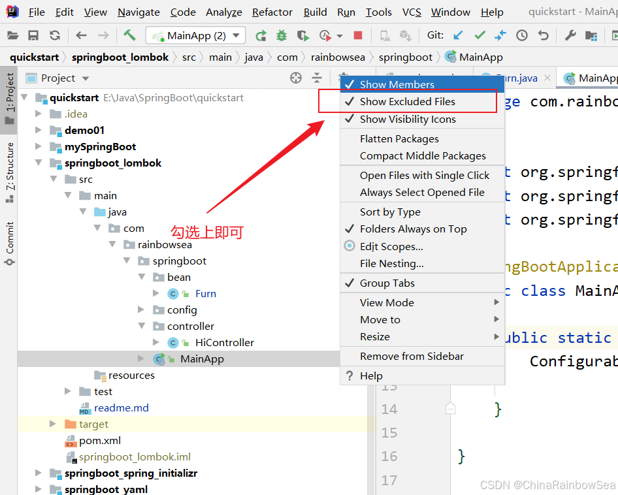Choose Flatten Packages from the menu
This screenshot has width=618, height=495.
(x=399, y=138)
